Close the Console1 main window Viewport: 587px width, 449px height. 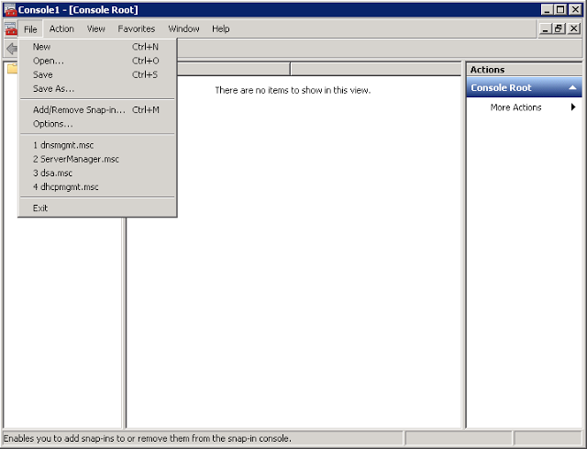(575, 9)
